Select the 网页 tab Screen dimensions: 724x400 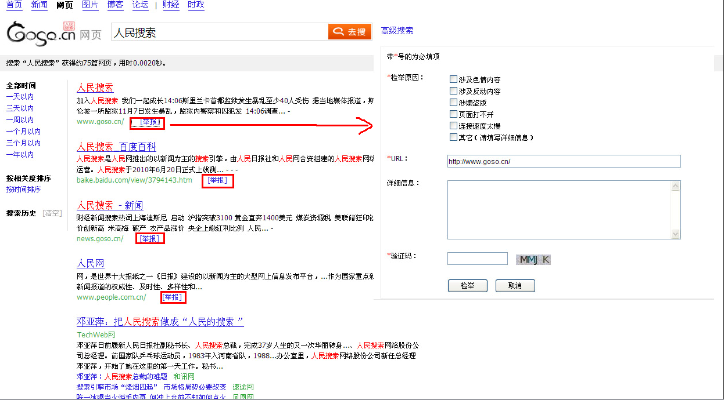pyautogui.click(x=65, y=5)
